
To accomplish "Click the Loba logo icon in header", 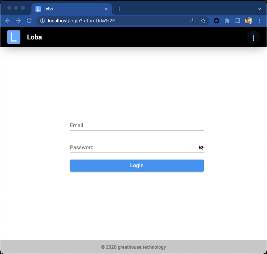I will tap(14, 37).
